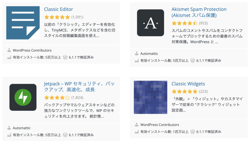Click the Akismet star rating row
This screenshot has width=251, height=141.
184,23
